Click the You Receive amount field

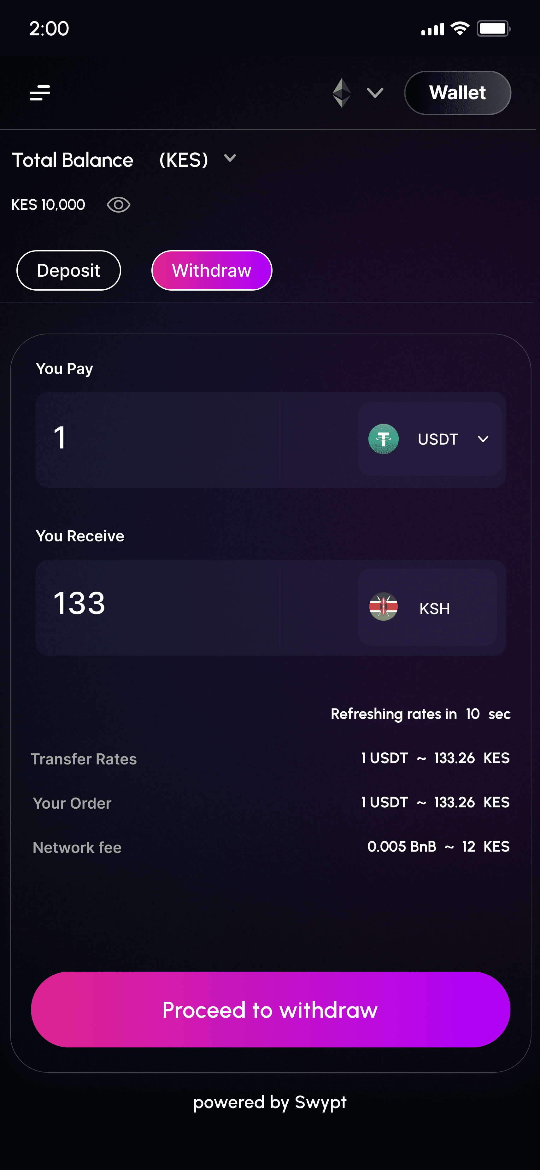tap(158, 607)
